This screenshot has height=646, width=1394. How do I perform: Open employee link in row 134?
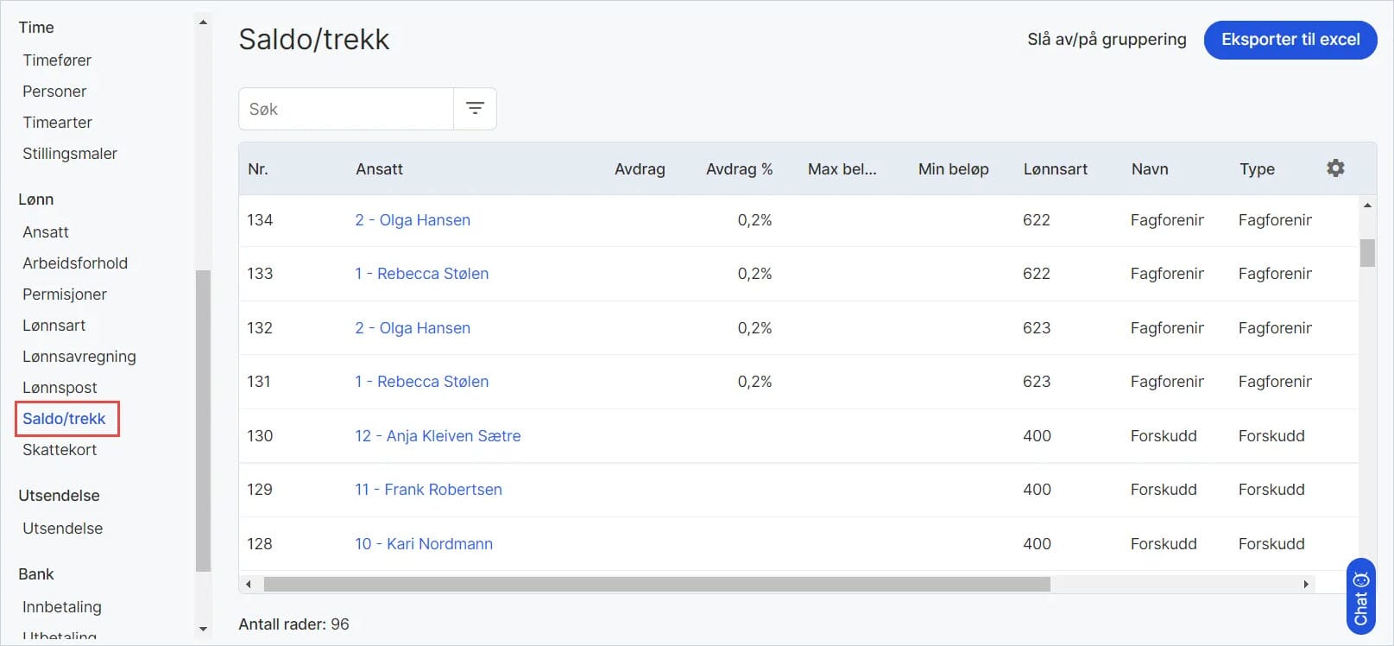(413, 220)
